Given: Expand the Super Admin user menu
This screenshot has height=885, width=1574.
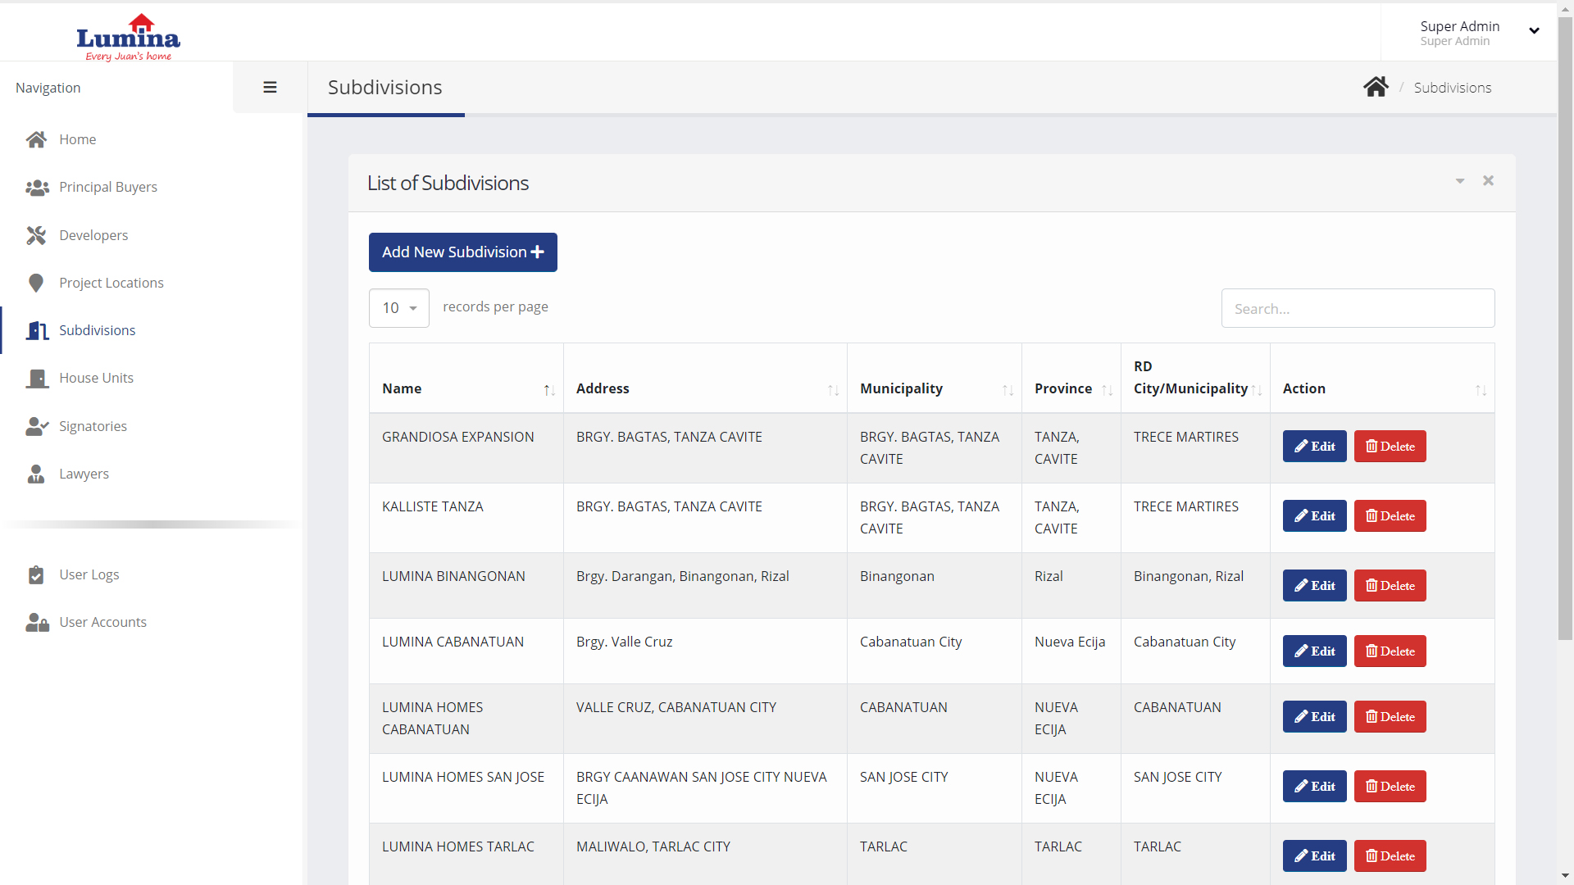Looking at the screenshot, I should 1533,31.
